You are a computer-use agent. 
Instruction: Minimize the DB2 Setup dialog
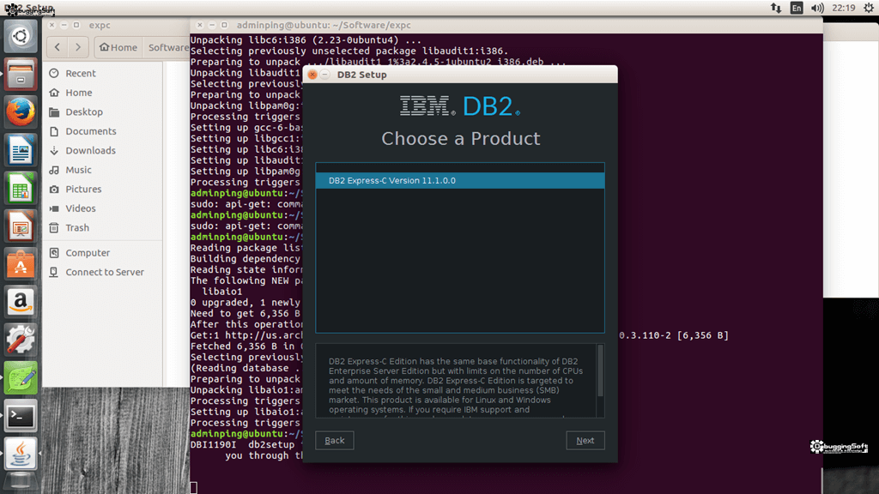pos(325,75)
